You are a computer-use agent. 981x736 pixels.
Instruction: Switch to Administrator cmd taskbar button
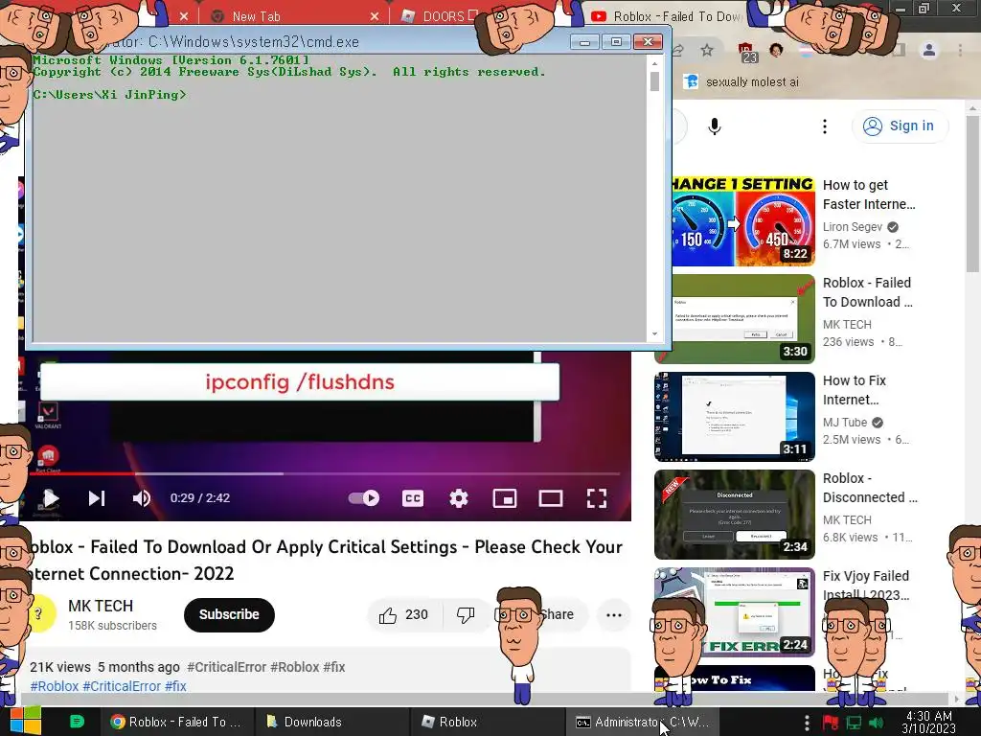(642, 722)
